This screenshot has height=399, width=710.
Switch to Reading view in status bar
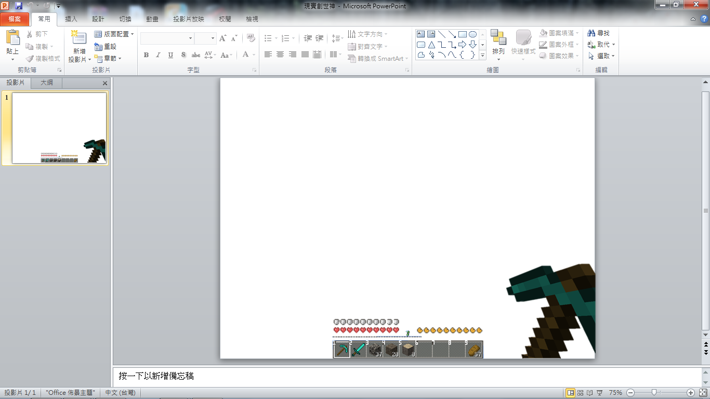(590, 393)
